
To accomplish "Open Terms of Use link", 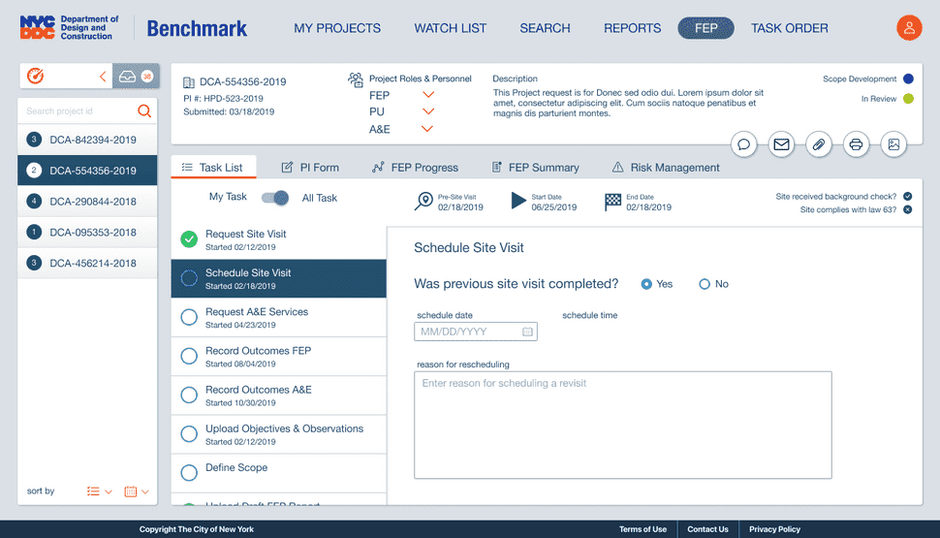I will (642, 529).
